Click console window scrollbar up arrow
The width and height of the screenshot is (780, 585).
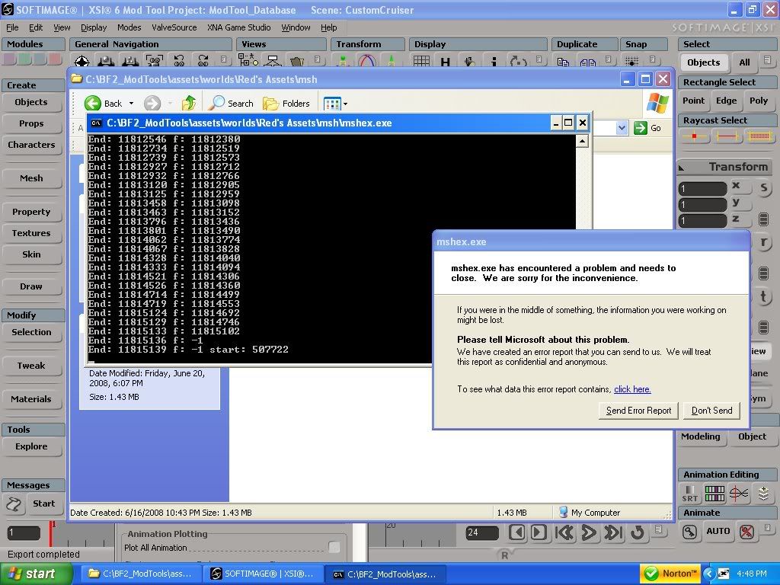coord(581,141)
